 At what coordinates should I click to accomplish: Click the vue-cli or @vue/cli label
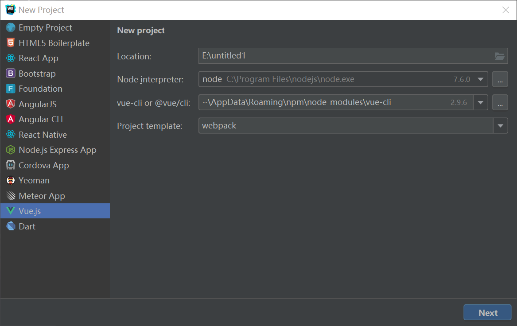[x=153, y=103]
